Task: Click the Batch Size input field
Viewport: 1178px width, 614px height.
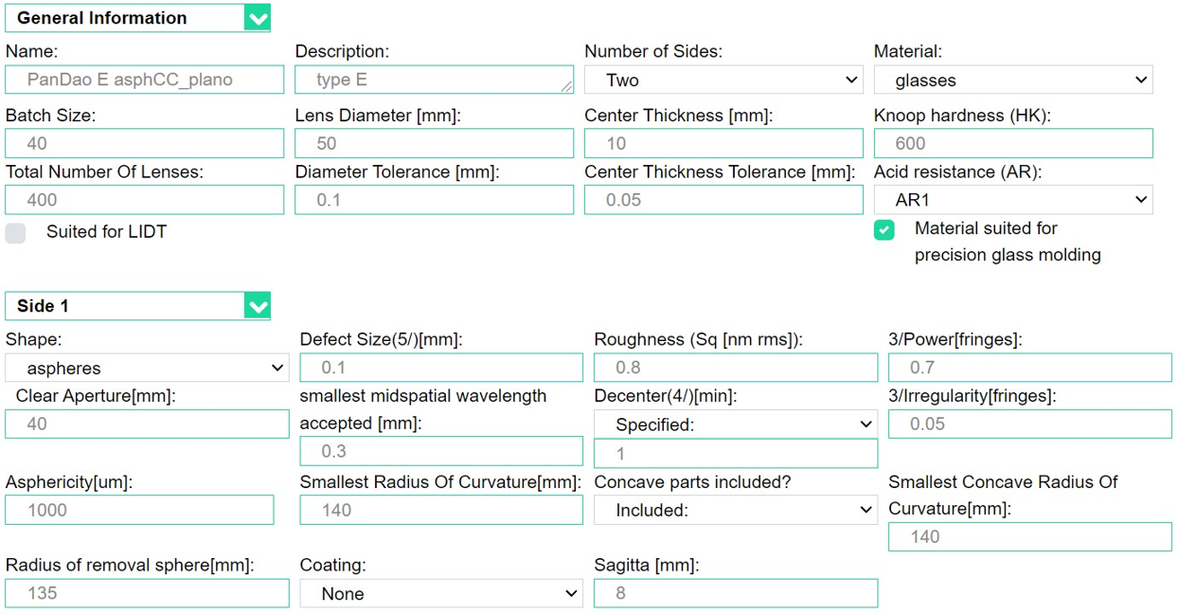Action: click(144, 143)
